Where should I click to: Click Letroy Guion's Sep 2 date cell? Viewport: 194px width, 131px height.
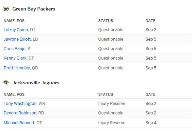tap(151, 30)
